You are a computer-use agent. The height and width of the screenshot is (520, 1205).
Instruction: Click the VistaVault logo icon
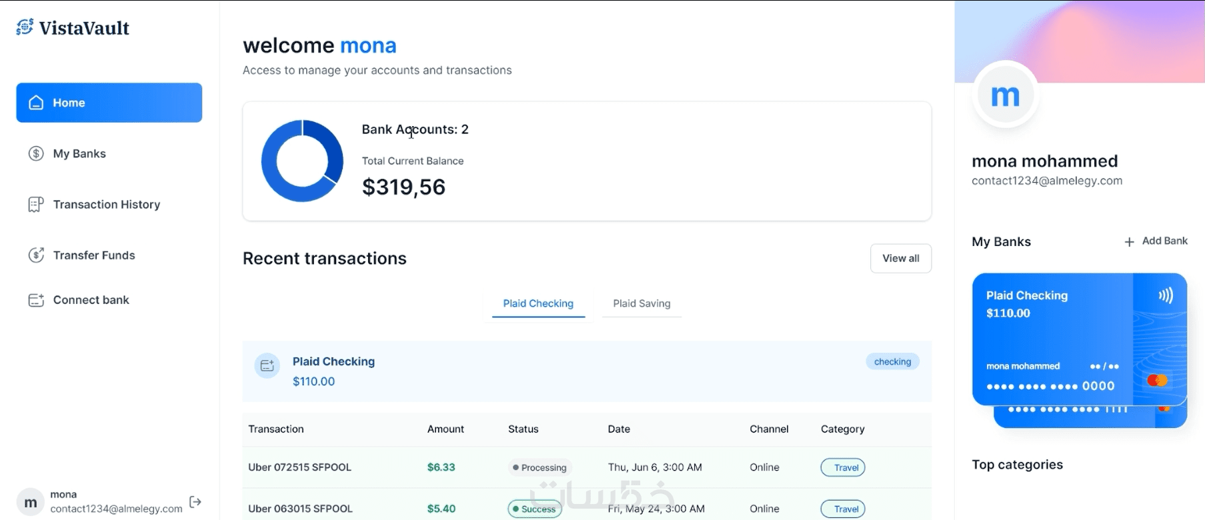[x=25, y=27]
